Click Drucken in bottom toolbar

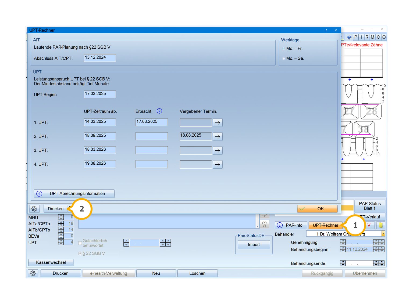click(60, 273)
